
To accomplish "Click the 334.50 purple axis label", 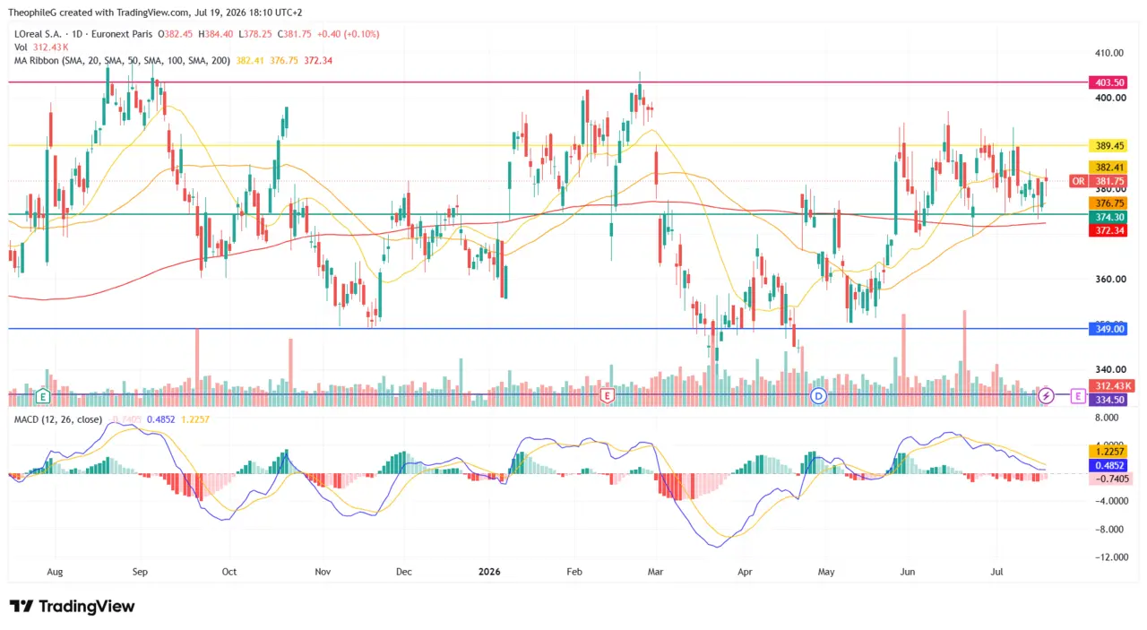I will 1110,400.
